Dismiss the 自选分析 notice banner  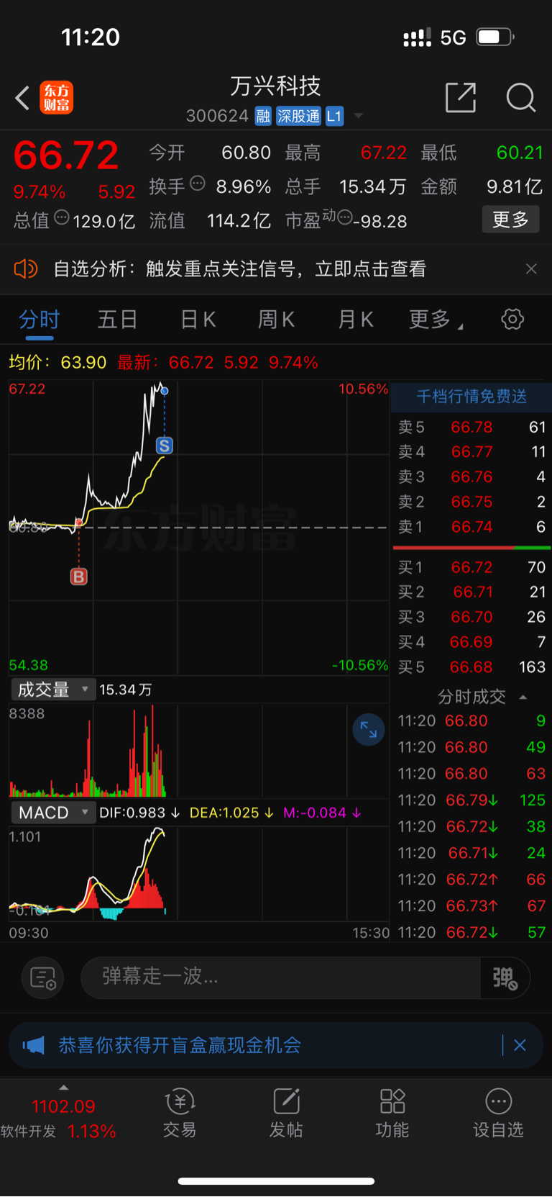pos(531,268)
